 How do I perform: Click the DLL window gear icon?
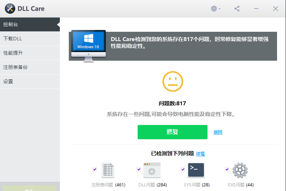[x=152, y=170]
